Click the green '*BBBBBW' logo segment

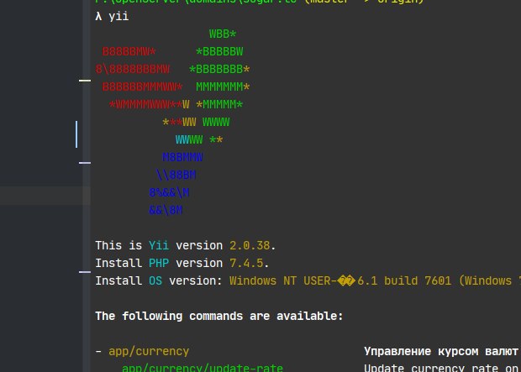pos(219,51)
